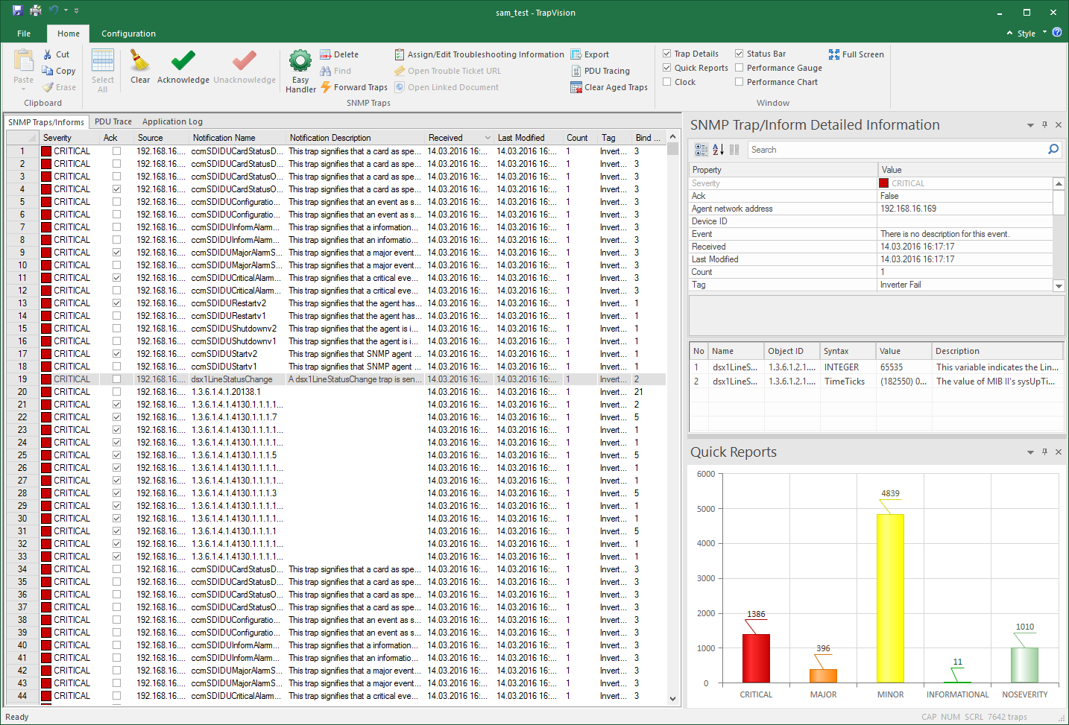The image size is (1069, 725).
Task: Click the yellow MINOR bar in chart
Action: [890, 598]
